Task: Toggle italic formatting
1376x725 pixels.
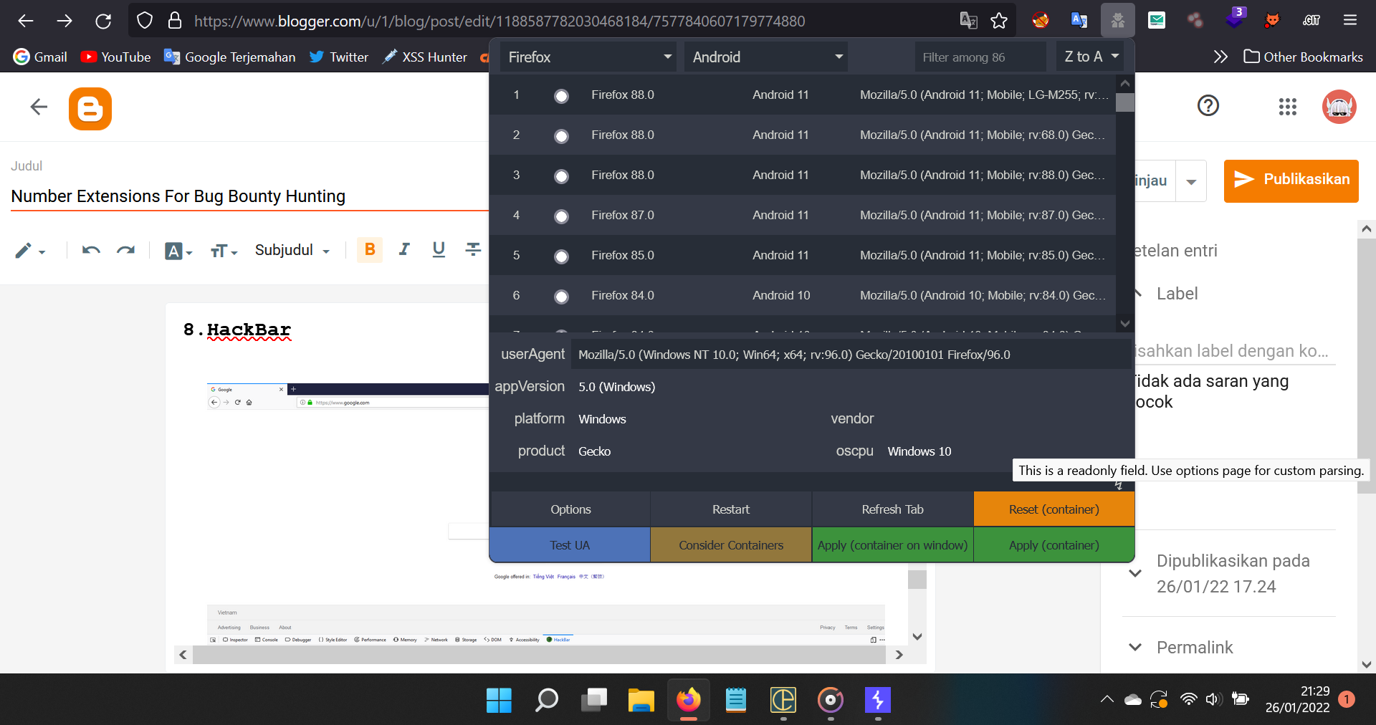Action: coord(404,249)
